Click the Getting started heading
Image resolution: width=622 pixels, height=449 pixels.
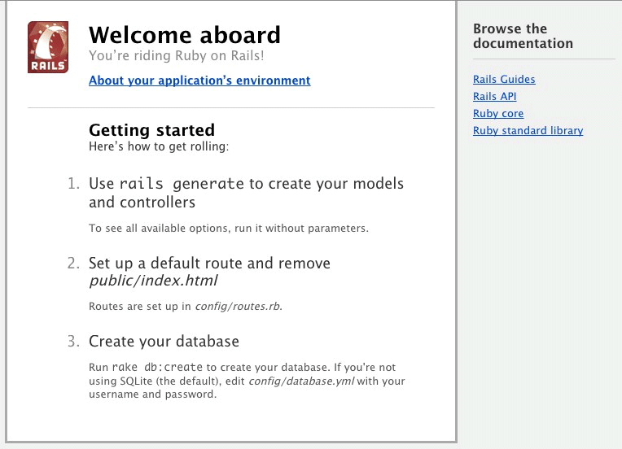(x=151, y=130)
